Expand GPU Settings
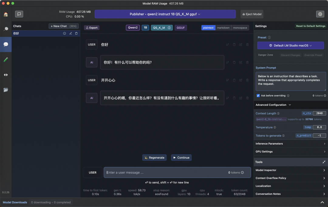328x207 pixels. pyautogui.click(x=290, y=152)
